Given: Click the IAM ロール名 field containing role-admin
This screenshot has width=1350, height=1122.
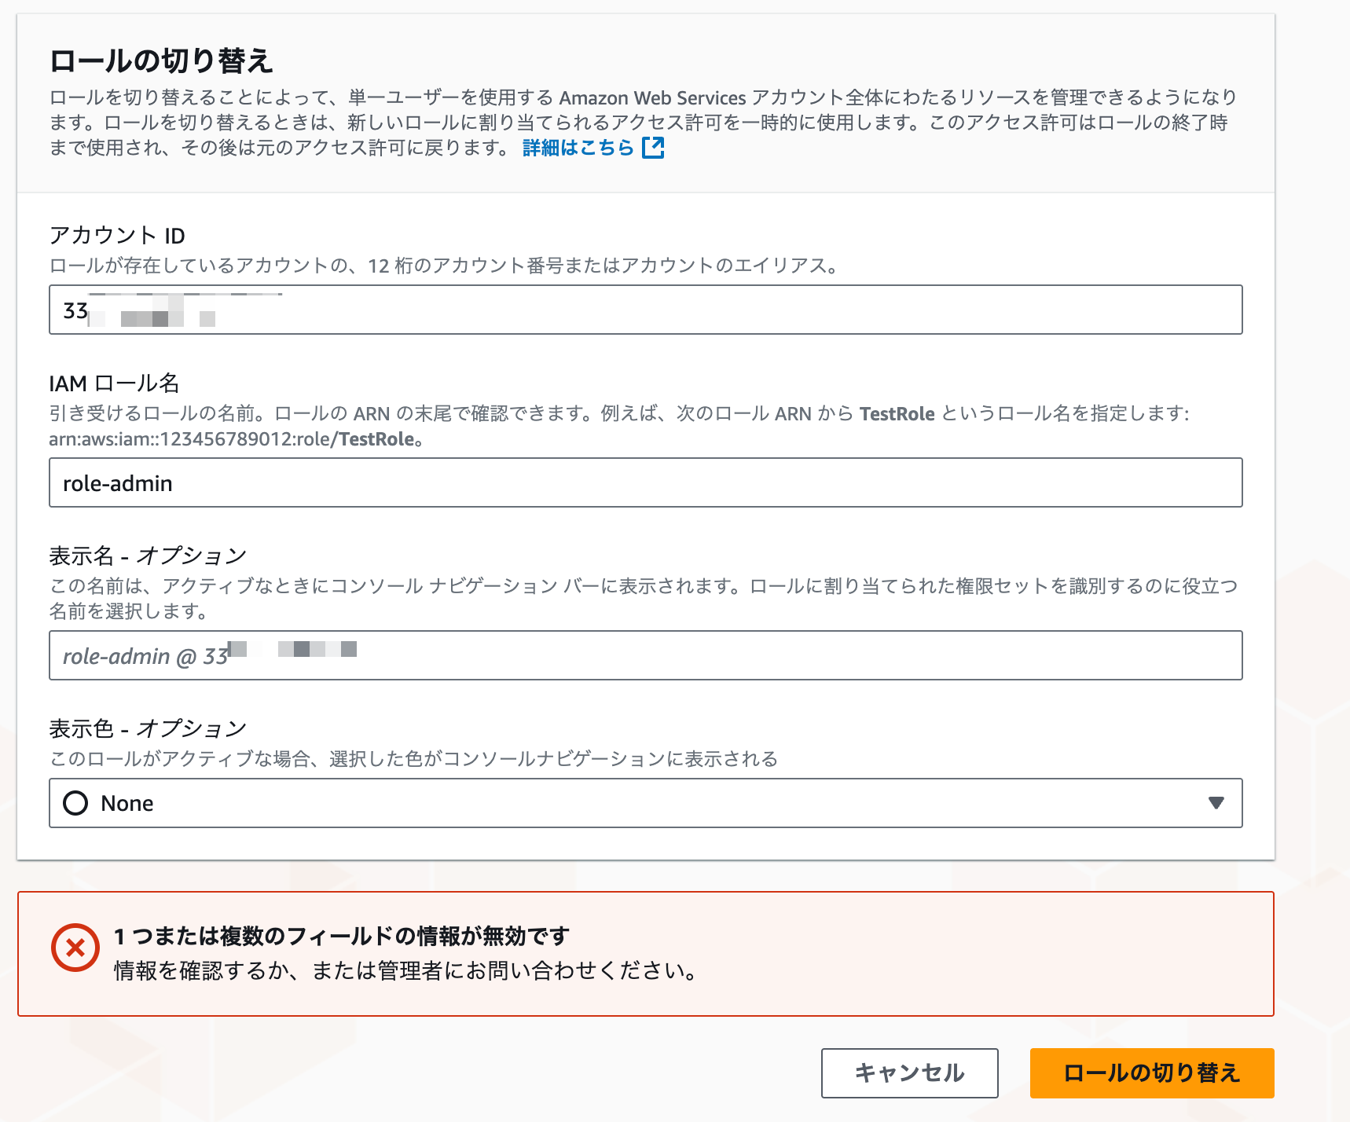Looking at the screenshot, I should pos(645,482).
